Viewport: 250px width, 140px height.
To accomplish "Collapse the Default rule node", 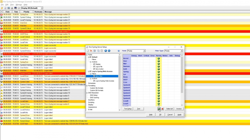I will coord(89,57).
